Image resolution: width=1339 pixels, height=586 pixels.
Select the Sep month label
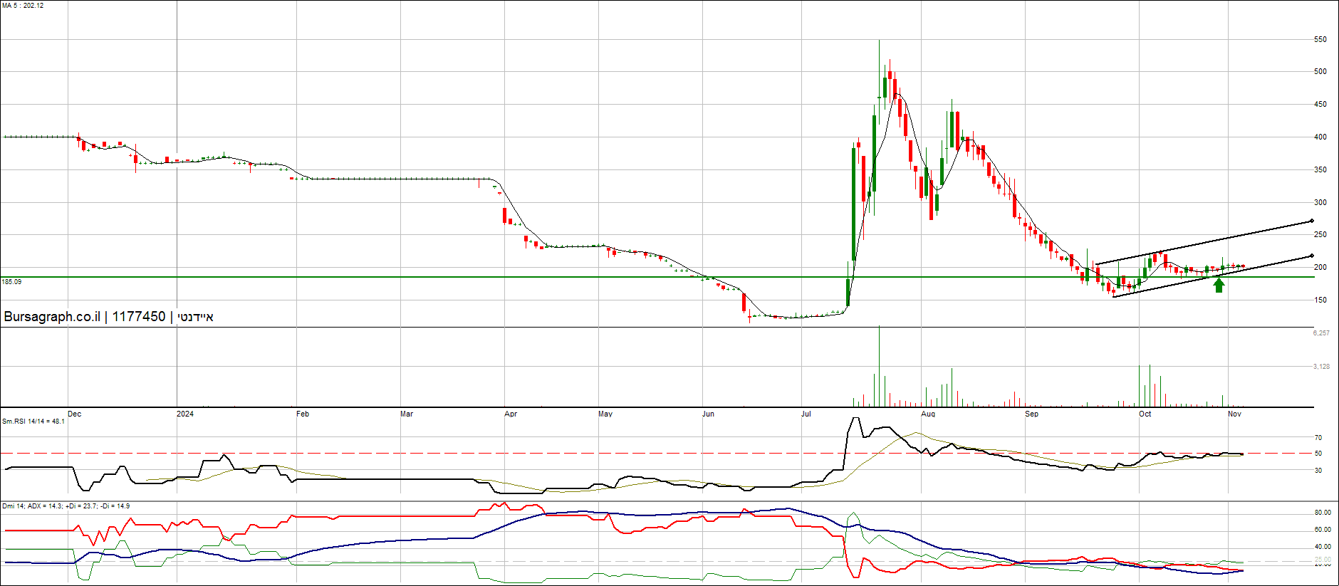coord(1032,414)
